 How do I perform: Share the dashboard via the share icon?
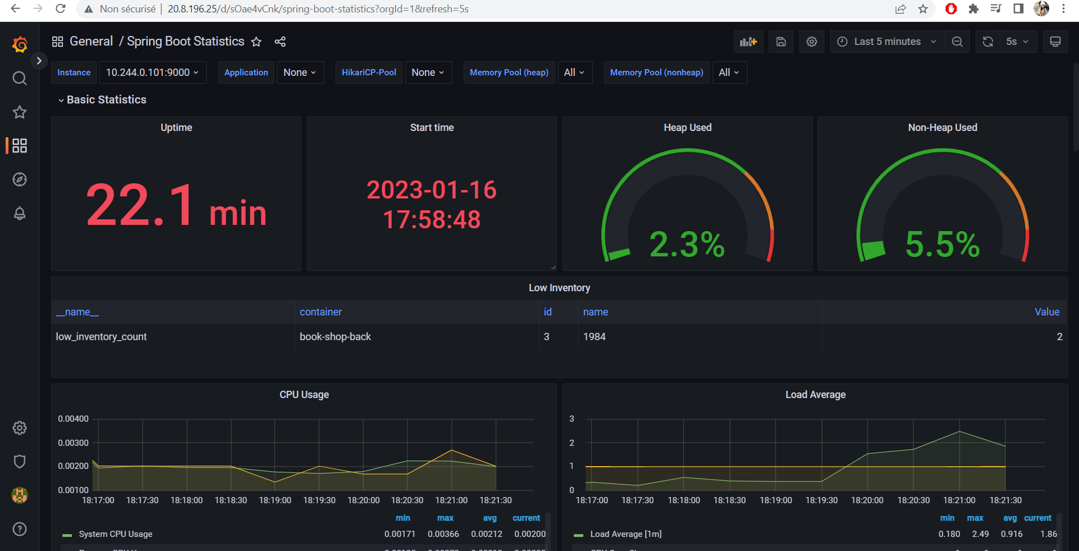280,42
